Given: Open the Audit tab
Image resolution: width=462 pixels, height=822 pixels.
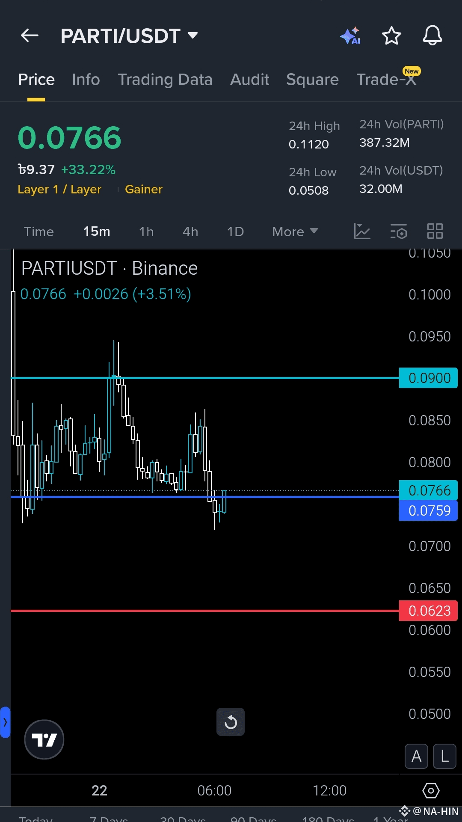Looking at the screenshot, I should click(x=250, y=80).
